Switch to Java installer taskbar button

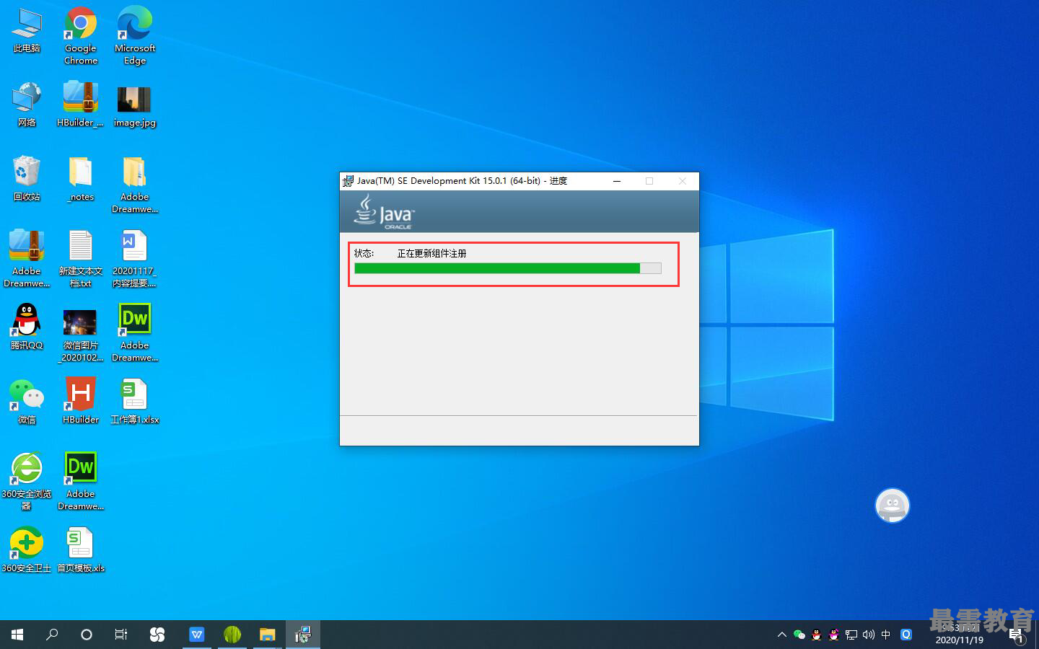pyautogui.click(x=303, y=635)
